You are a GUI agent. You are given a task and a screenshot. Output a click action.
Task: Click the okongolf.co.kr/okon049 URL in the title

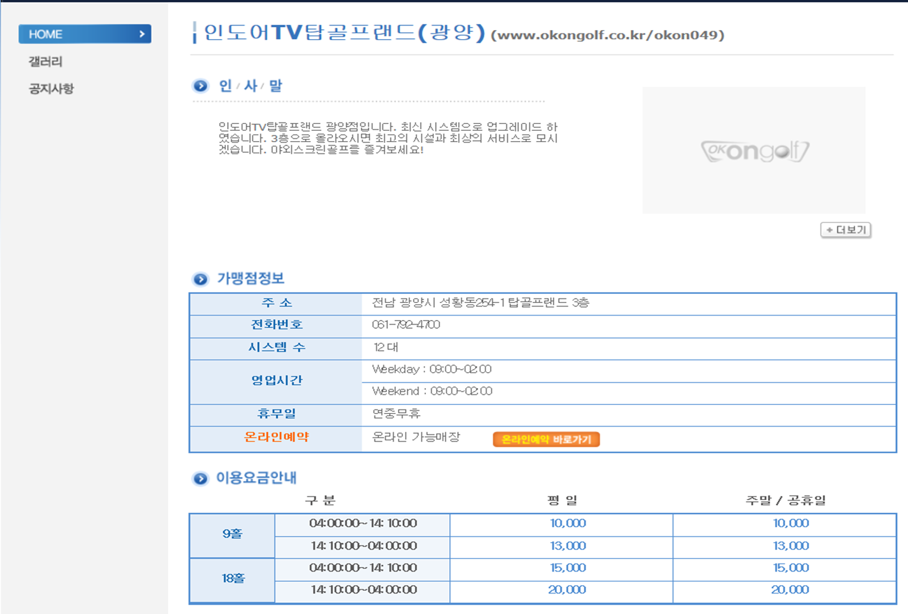(607, 35)
